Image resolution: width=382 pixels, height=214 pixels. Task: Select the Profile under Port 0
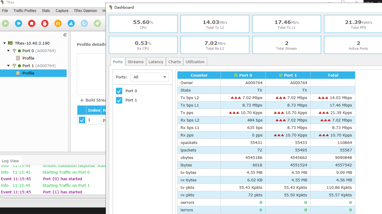click(28, 58)
